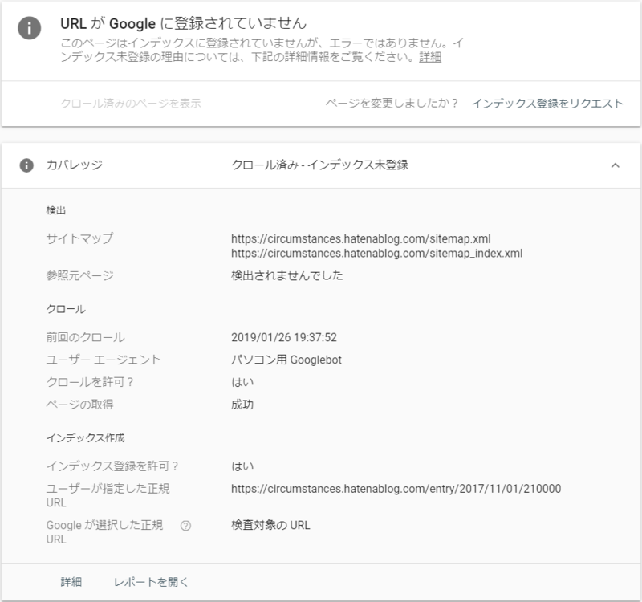Click インデックス登録をリクエスト
Screen dimensions: 642x602
[547, 104]
